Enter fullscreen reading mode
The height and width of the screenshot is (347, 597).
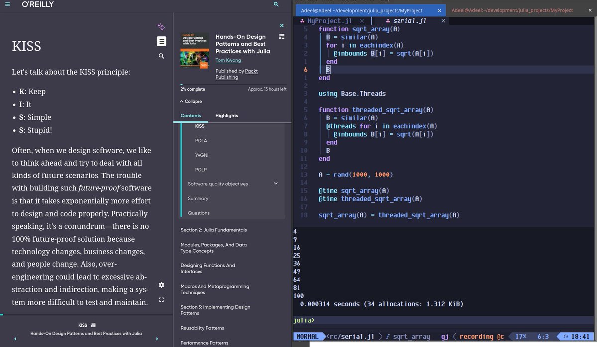(x=161, y=300)
